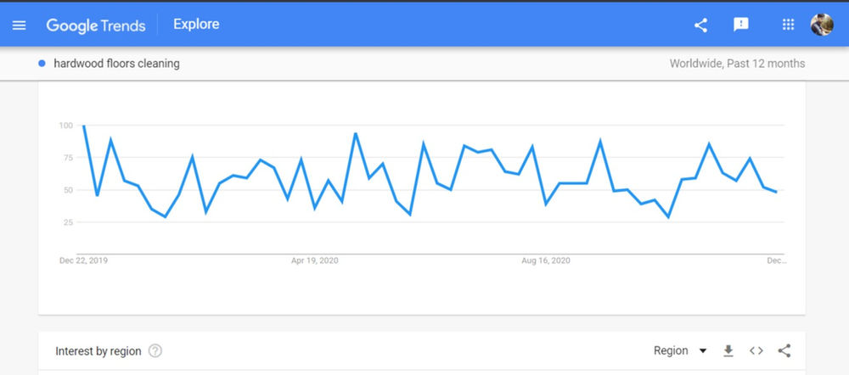
Task: Click the share icon in header
Action: point(700,25)
